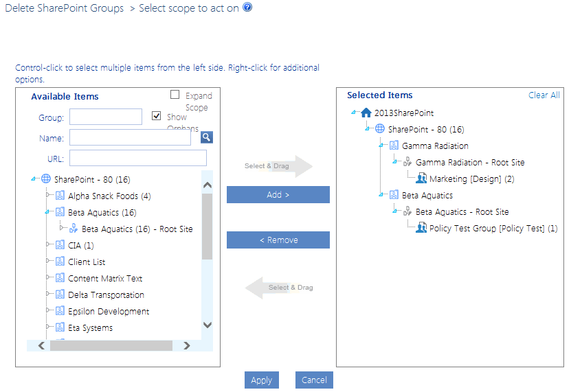571x392 pixels.
Task: Click the Alpha Snack Foods site collection icon
Action: [60, 196]
